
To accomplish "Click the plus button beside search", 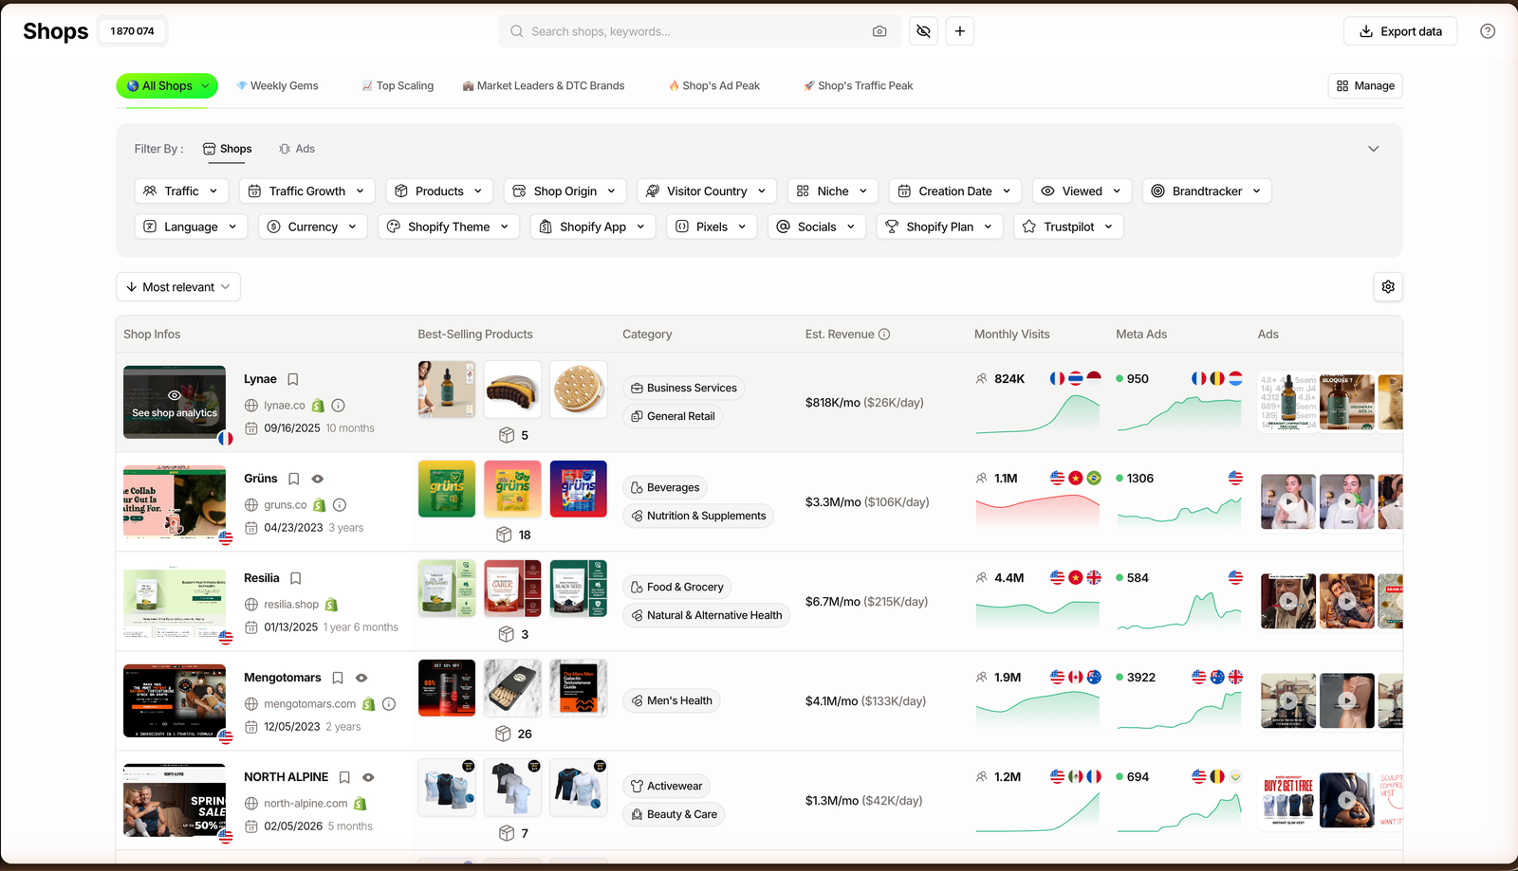I will click(x=960, y=31).
